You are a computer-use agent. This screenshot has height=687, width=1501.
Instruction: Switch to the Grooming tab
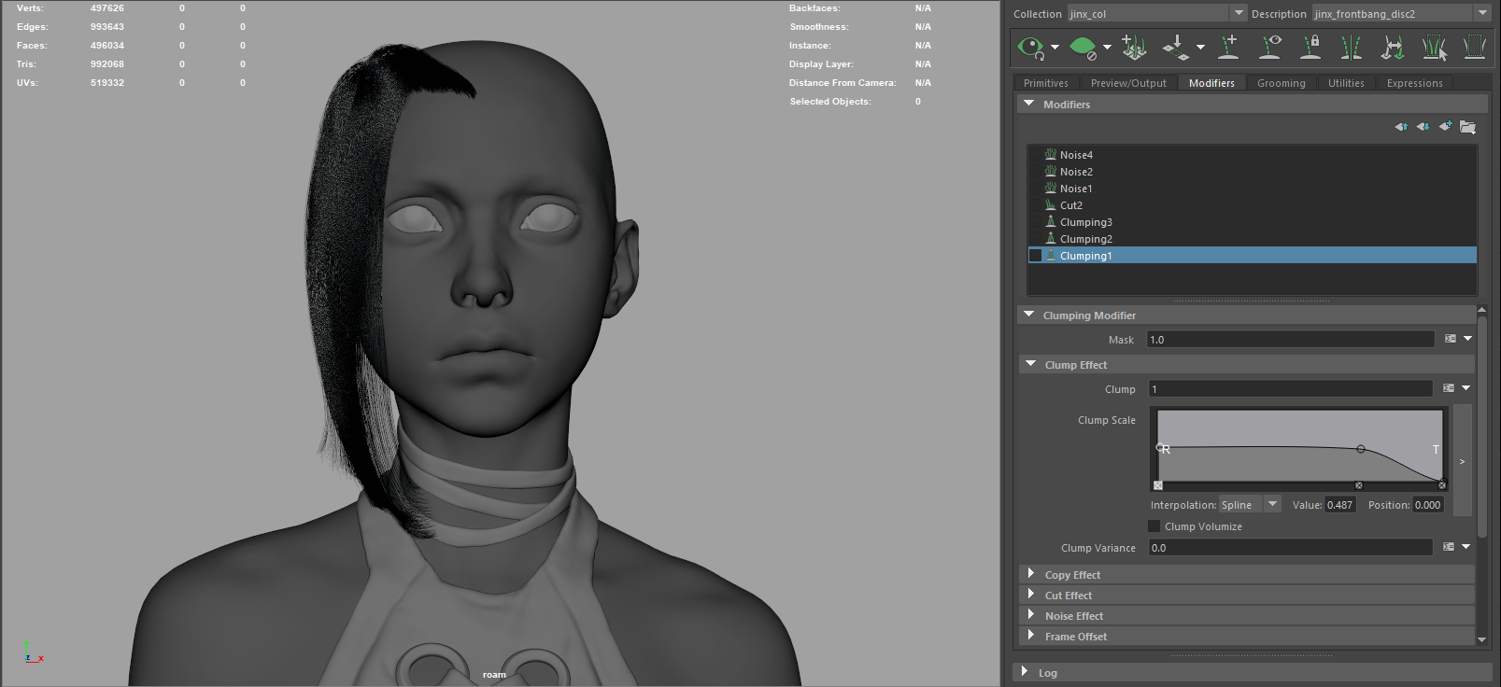(x=1281, y=83)
